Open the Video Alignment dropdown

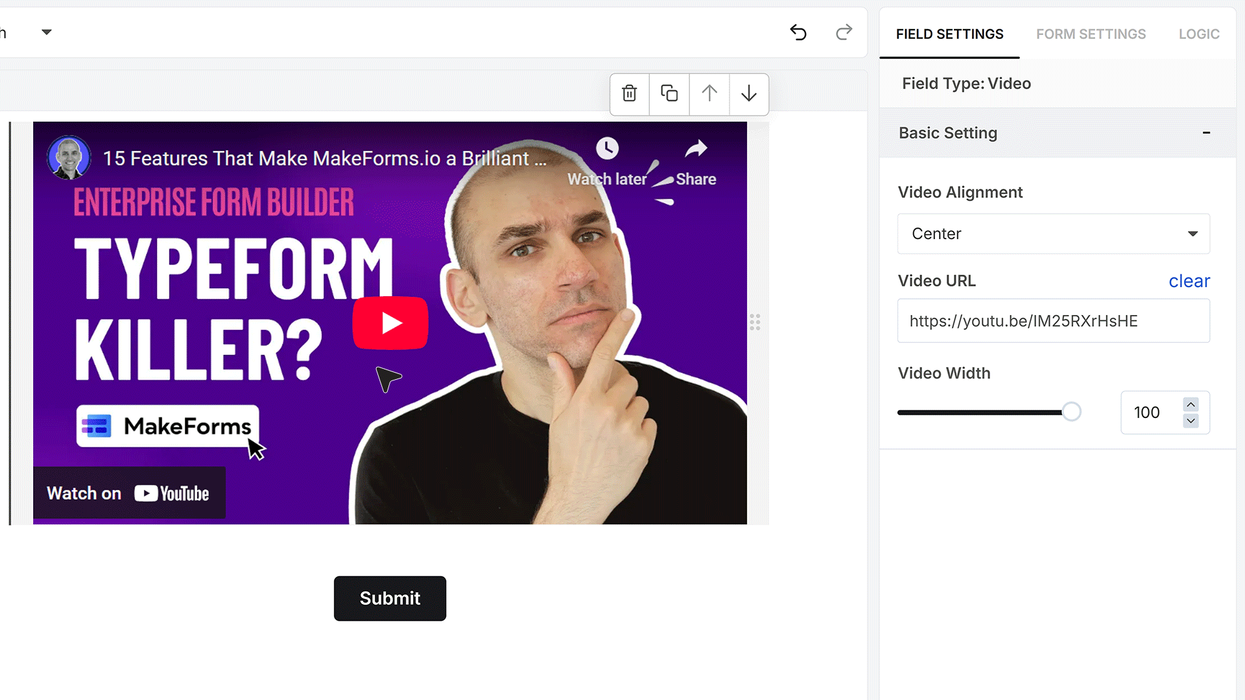[1054, 234]
